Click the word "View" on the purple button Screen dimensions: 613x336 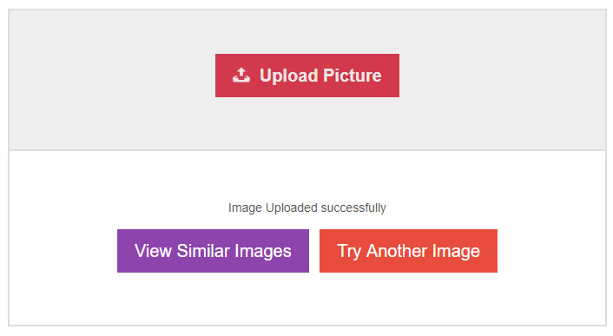point(153,251)
